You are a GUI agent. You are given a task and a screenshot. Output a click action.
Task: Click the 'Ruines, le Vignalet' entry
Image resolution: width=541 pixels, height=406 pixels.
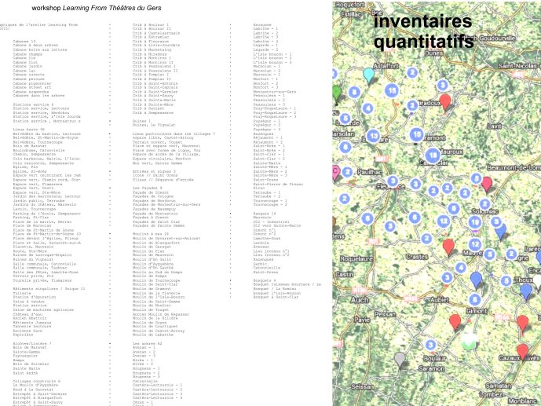point(154,125)
